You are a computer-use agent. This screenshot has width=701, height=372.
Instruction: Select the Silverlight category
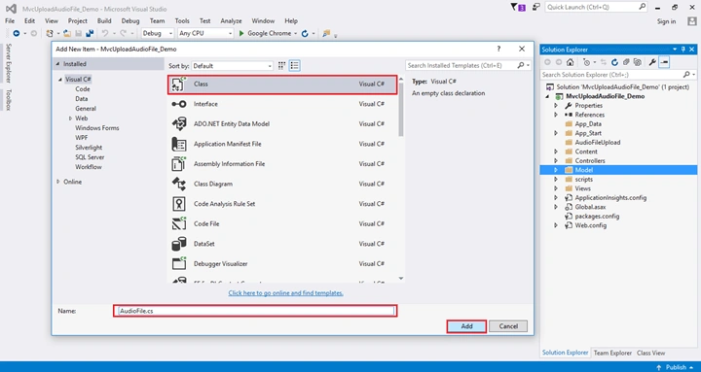click(89, 148)
